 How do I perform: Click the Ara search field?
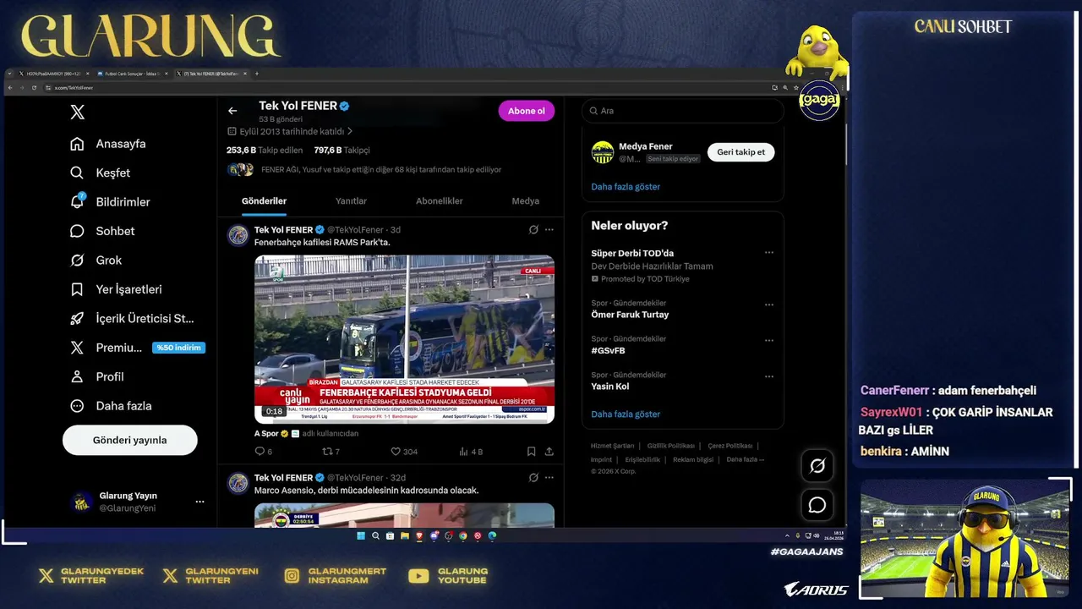click(682, 111)
